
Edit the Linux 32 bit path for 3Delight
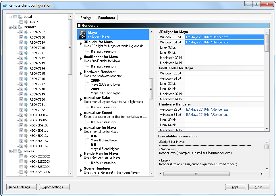(x=225, y=47)
